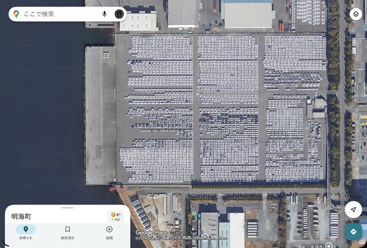Click the Google Maps pin logo
The image size is (367, 248).
pos(16,14)
